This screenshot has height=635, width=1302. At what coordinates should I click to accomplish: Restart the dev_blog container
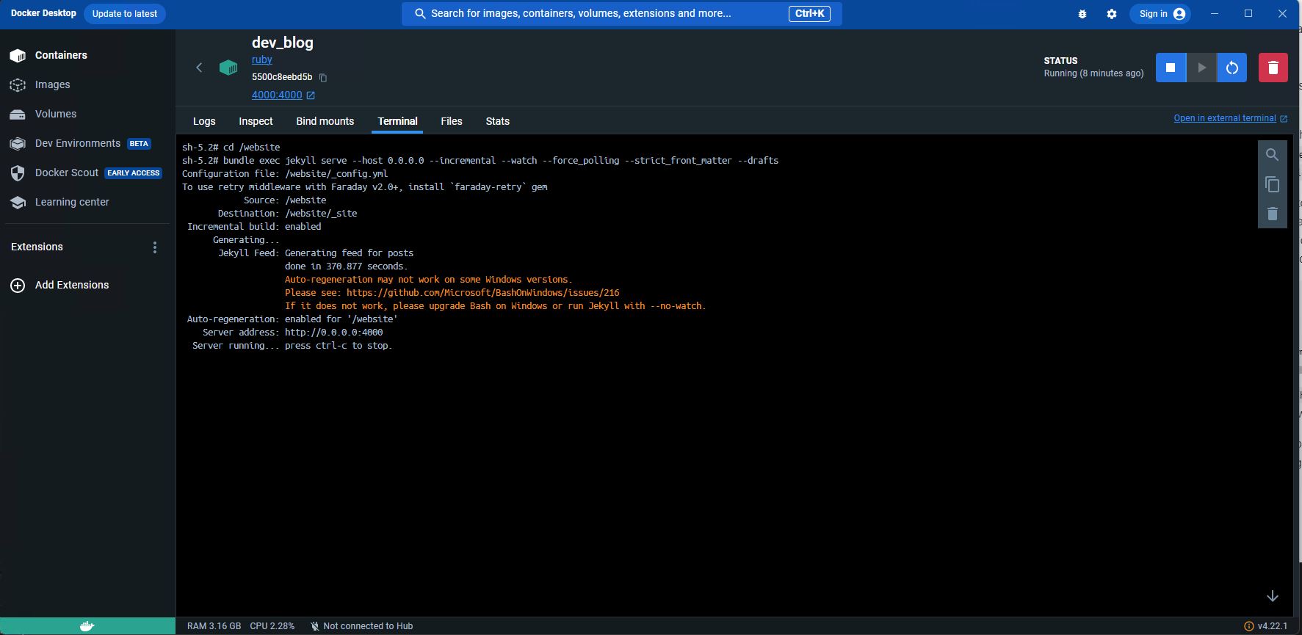(x=1232, y=68)
